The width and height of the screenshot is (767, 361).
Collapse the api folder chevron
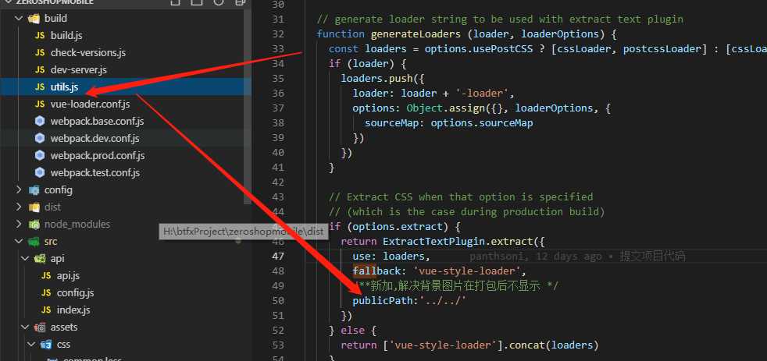[25, 258]
